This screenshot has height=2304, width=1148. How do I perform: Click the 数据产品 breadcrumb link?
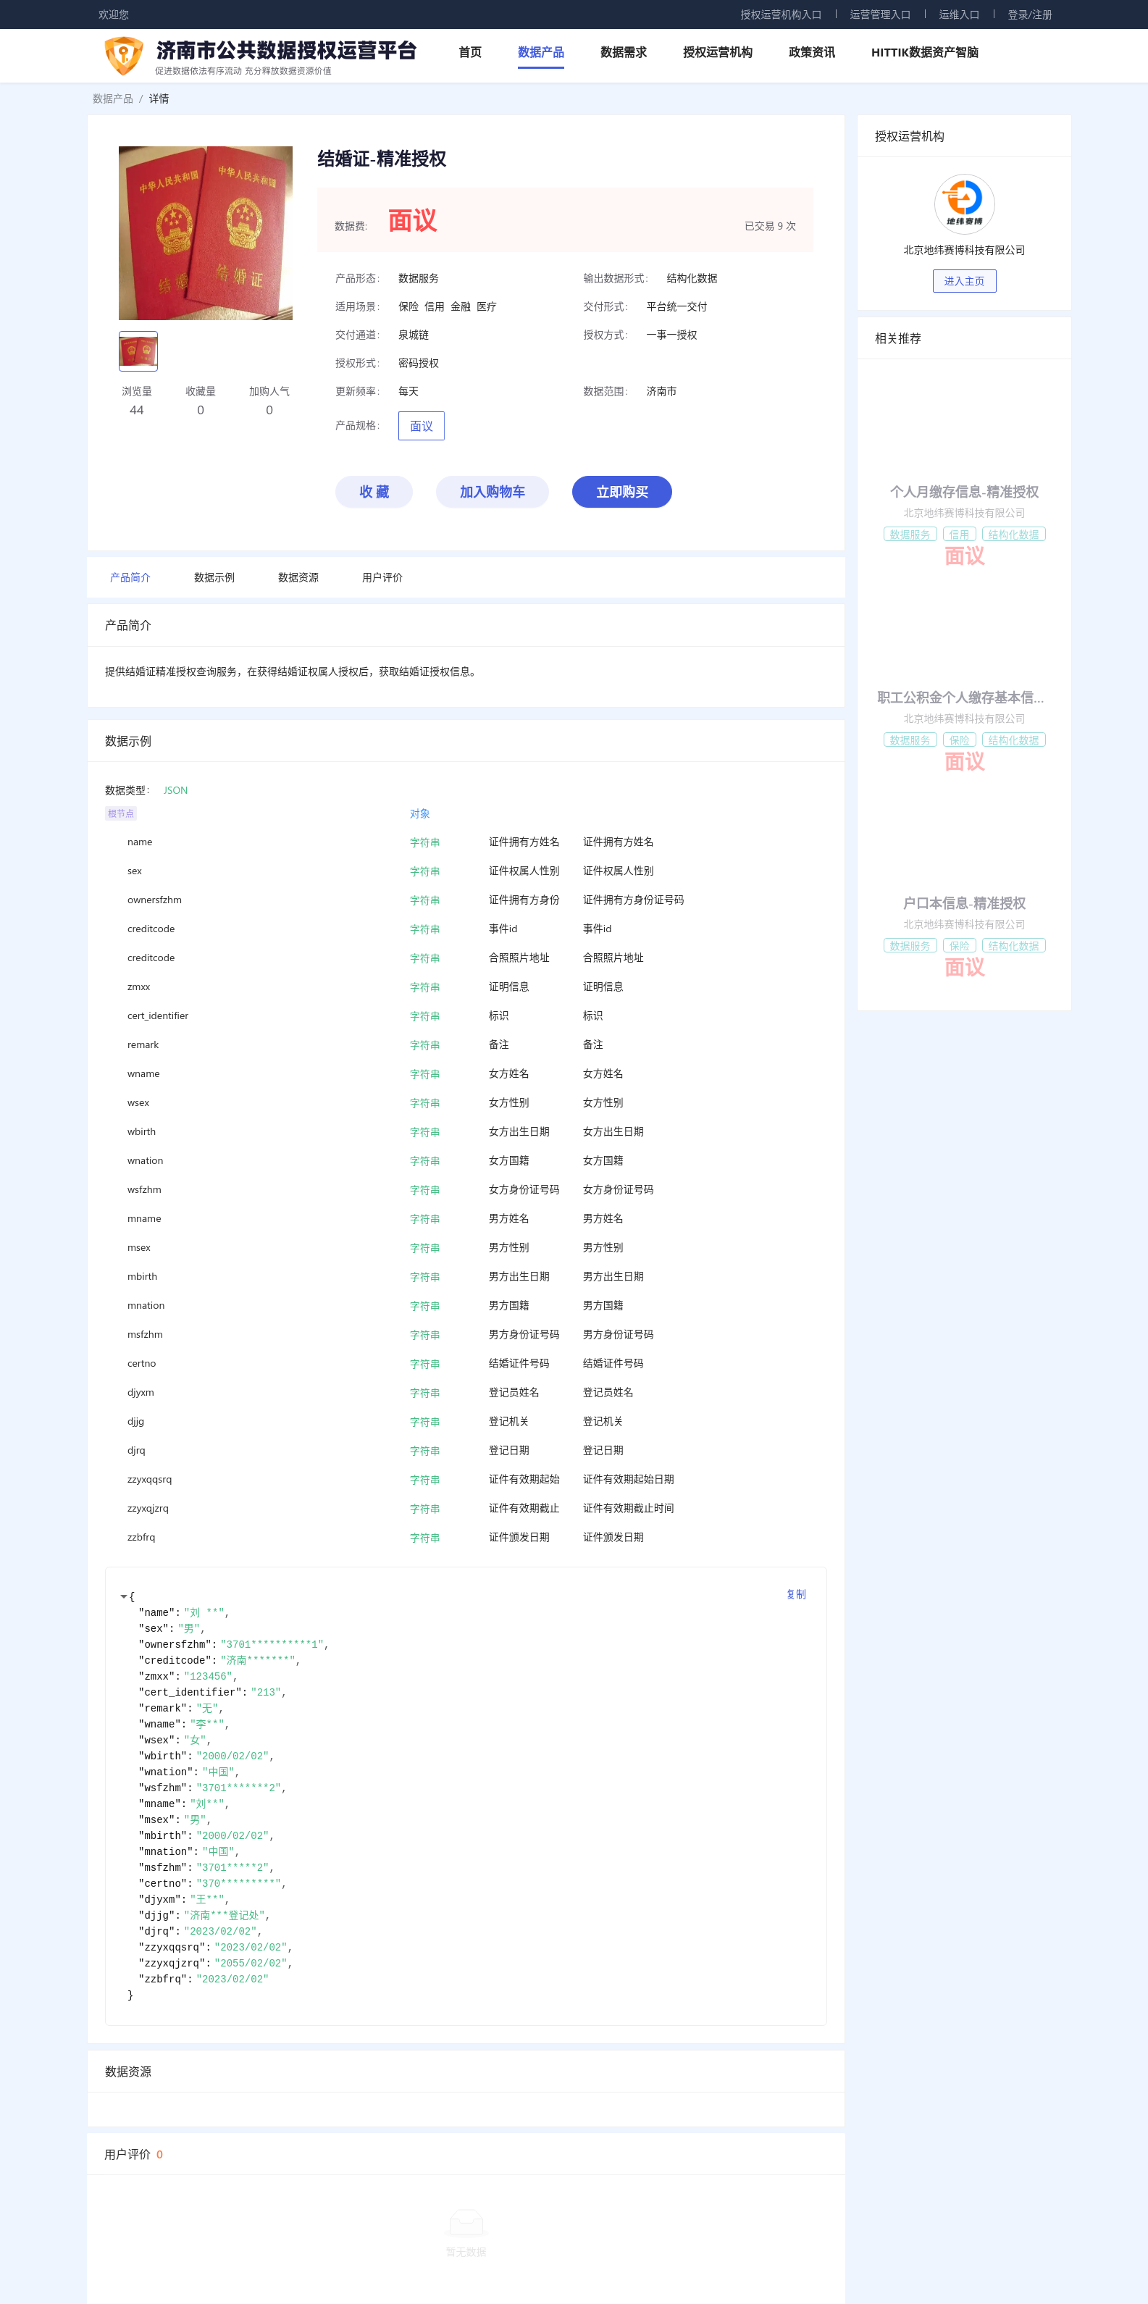[x=113, y=99]
